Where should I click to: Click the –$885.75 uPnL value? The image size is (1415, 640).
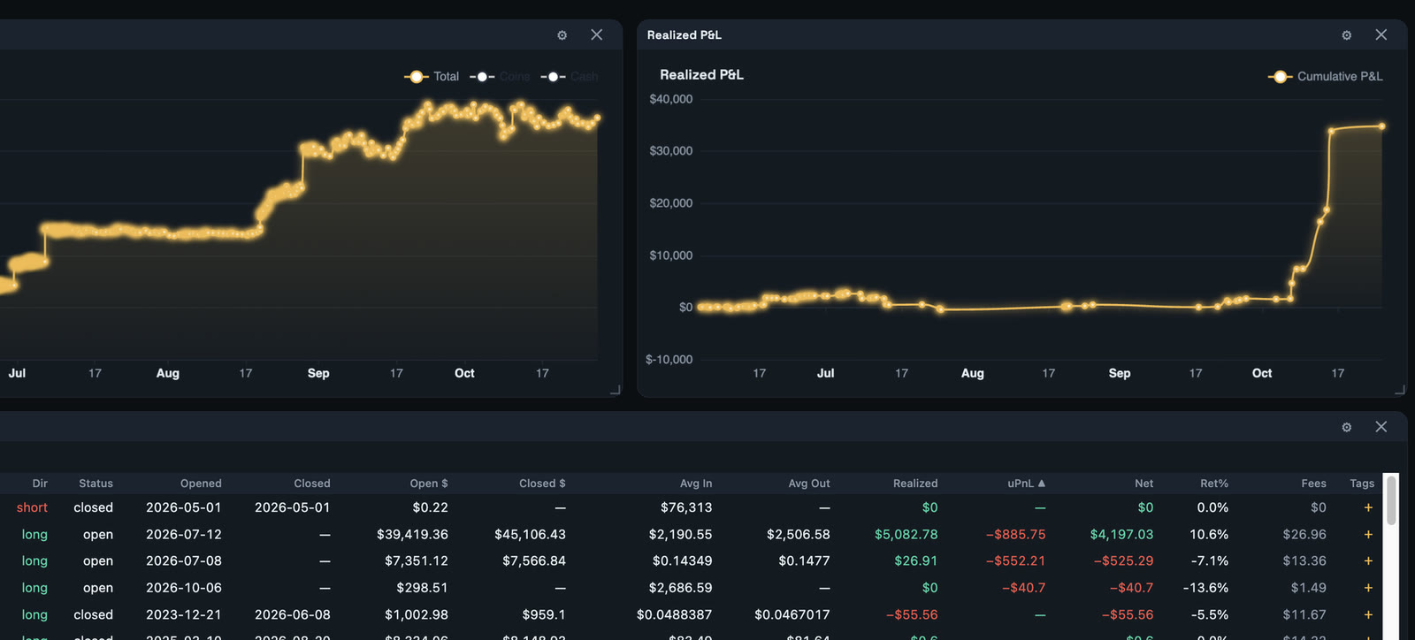1015,534
